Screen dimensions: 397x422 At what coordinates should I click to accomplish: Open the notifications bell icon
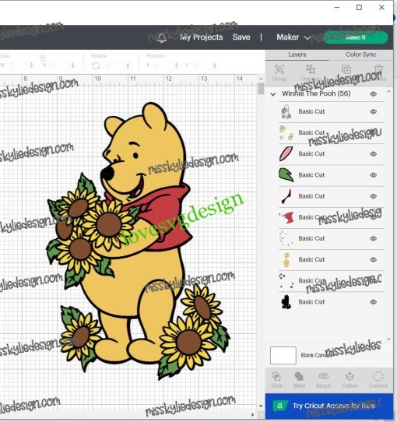pos(162,37)
